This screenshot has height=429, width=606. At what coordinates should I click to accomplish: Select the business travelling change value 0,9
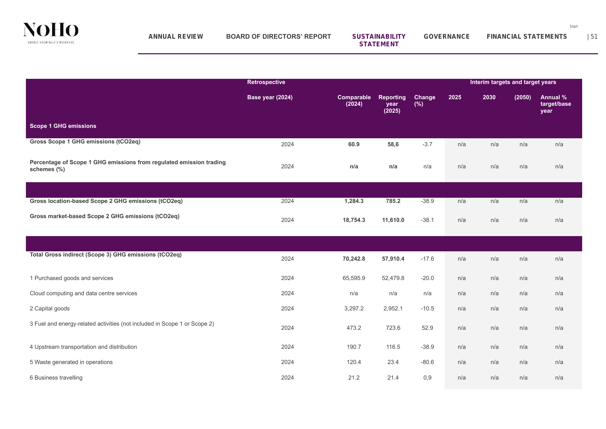tap(427, 378)
